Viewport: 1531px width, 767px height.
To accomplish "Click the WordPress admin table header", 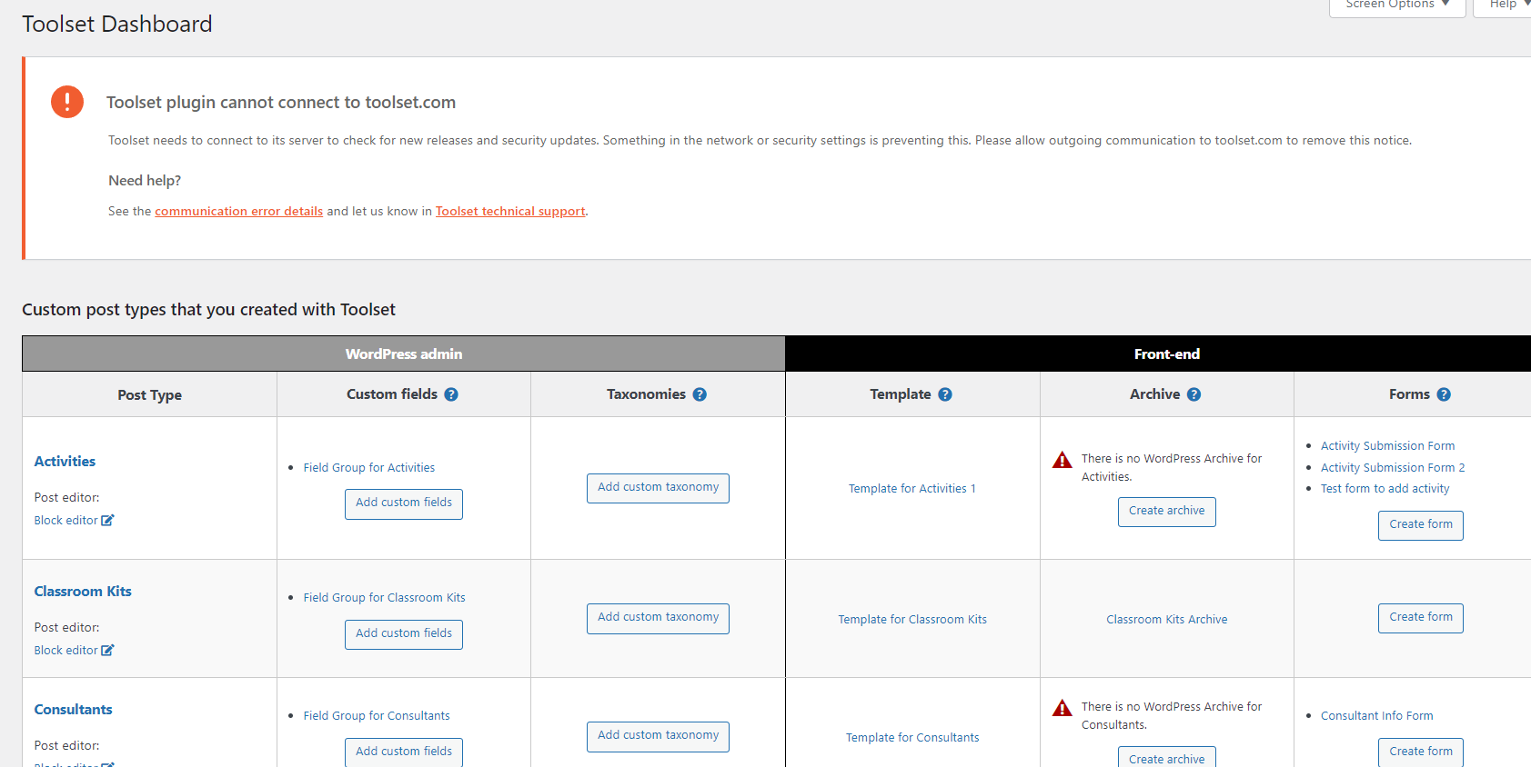I will coord(404,354).
